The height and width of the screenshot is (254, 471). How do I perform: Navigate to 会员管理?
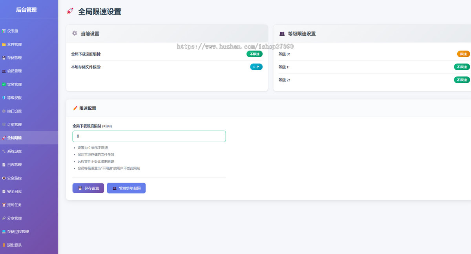(29, 71)
